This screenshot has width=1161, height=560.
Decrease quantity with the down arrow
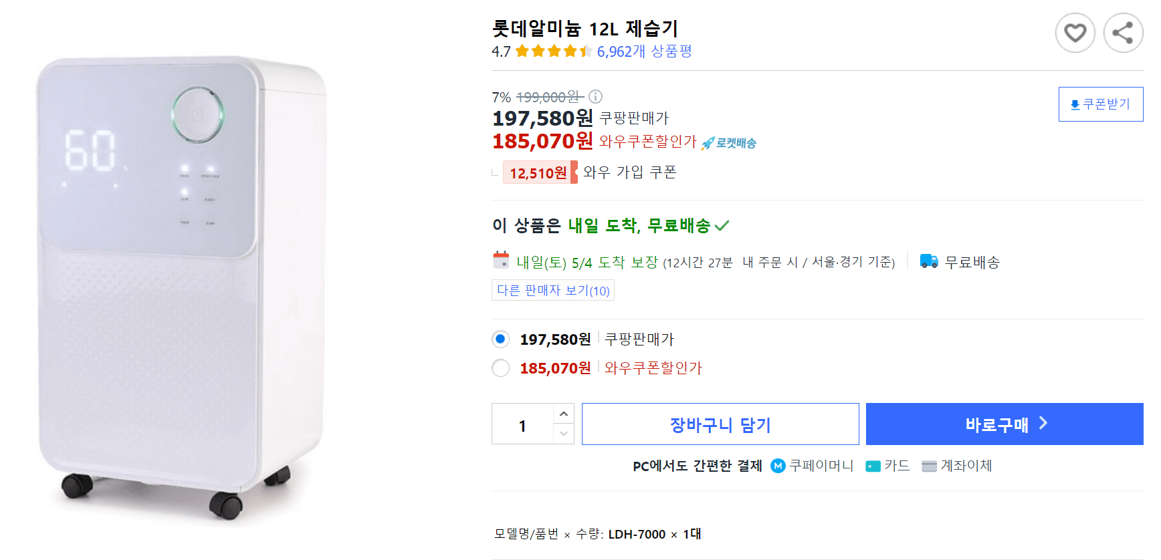click(564, 435)
